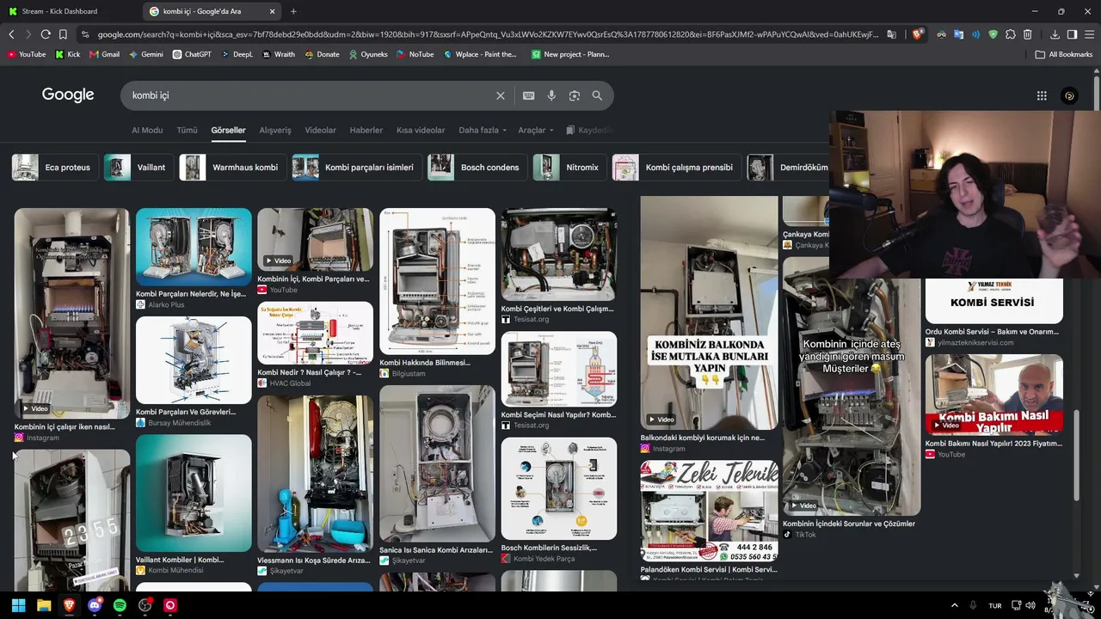Go to Google homepage via logo
The width and height of the screenshot is (1101, 619).
pos(68,95)
